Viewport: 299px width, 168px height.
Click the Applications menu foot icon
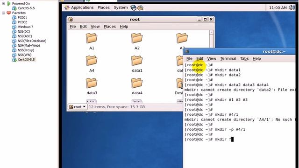tap(67, 7)
